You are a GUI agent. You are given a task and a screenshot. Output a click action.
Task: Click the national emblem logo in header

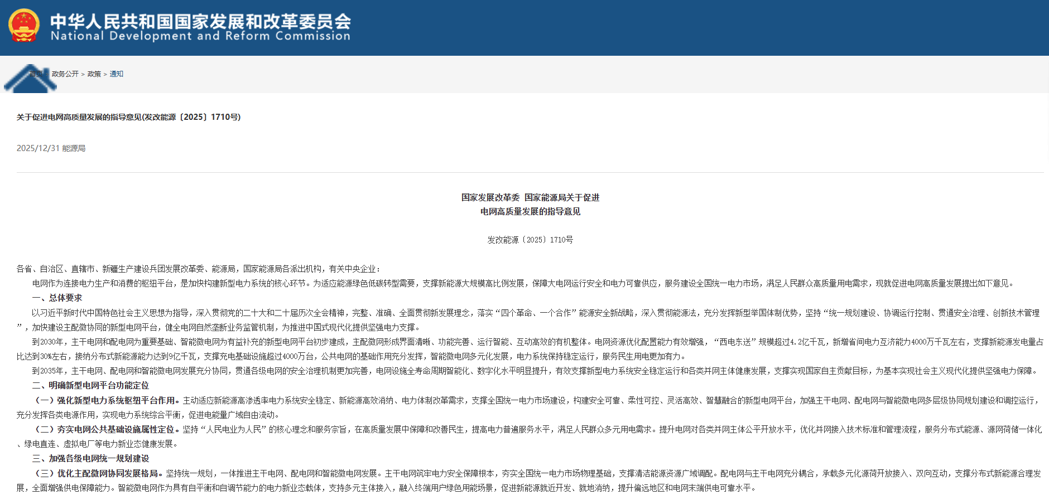(23, 26)
